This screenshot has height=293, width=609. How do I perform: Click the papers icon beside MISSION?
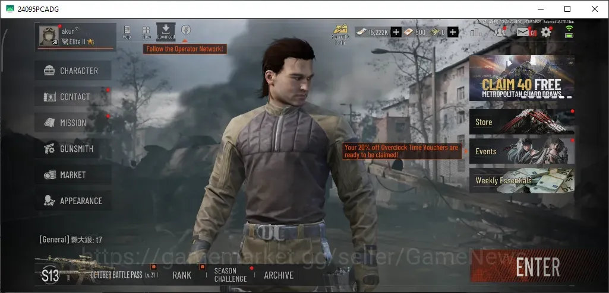pos(49,122)
